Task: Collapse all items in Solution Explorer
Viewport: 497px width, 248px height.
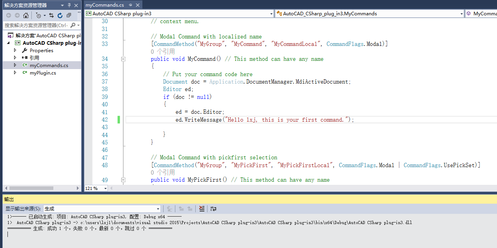Action: tap(69, 15)
